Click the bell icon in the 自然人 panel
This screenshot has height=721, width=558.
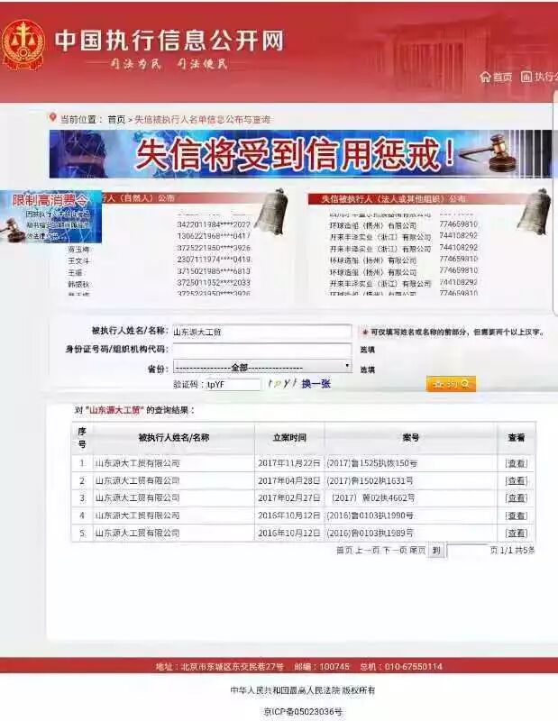[272, 210]
